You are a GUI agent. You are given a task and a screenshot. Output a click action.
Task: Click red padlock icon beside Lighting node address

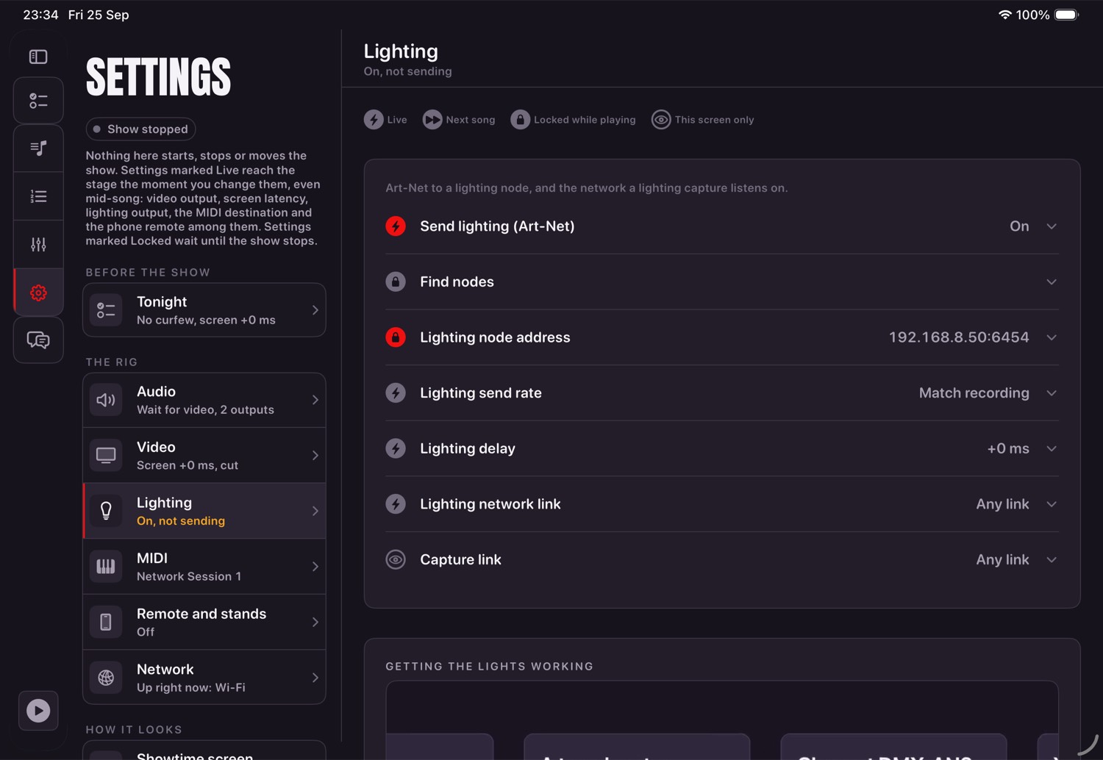396,337
